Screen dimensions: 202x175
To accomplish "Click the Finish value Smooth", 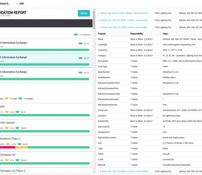I will pos(166,154).
